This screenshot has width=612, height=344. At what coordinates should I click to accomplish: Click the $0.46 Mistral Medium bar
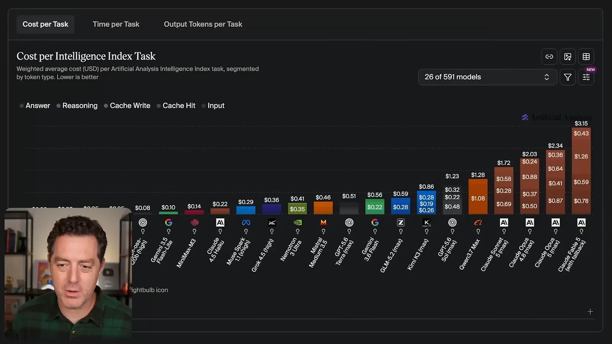click(x=323, y=208)
